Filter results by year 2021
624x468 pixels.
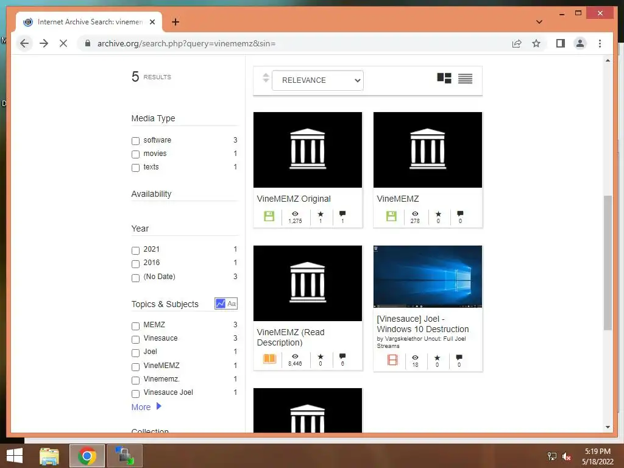(x=135, y=250)
